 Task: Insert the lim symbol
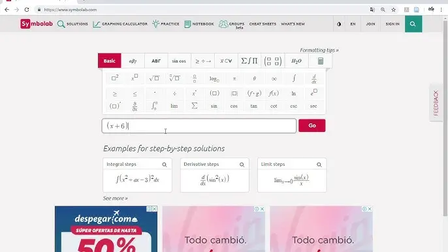click(x=174, y=106)
